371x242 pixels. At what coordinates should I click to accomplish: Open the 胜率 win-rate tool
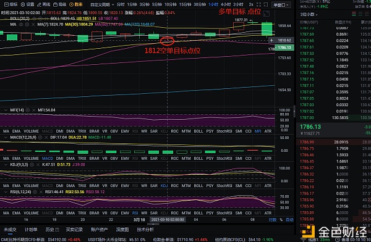pos(76,4)
